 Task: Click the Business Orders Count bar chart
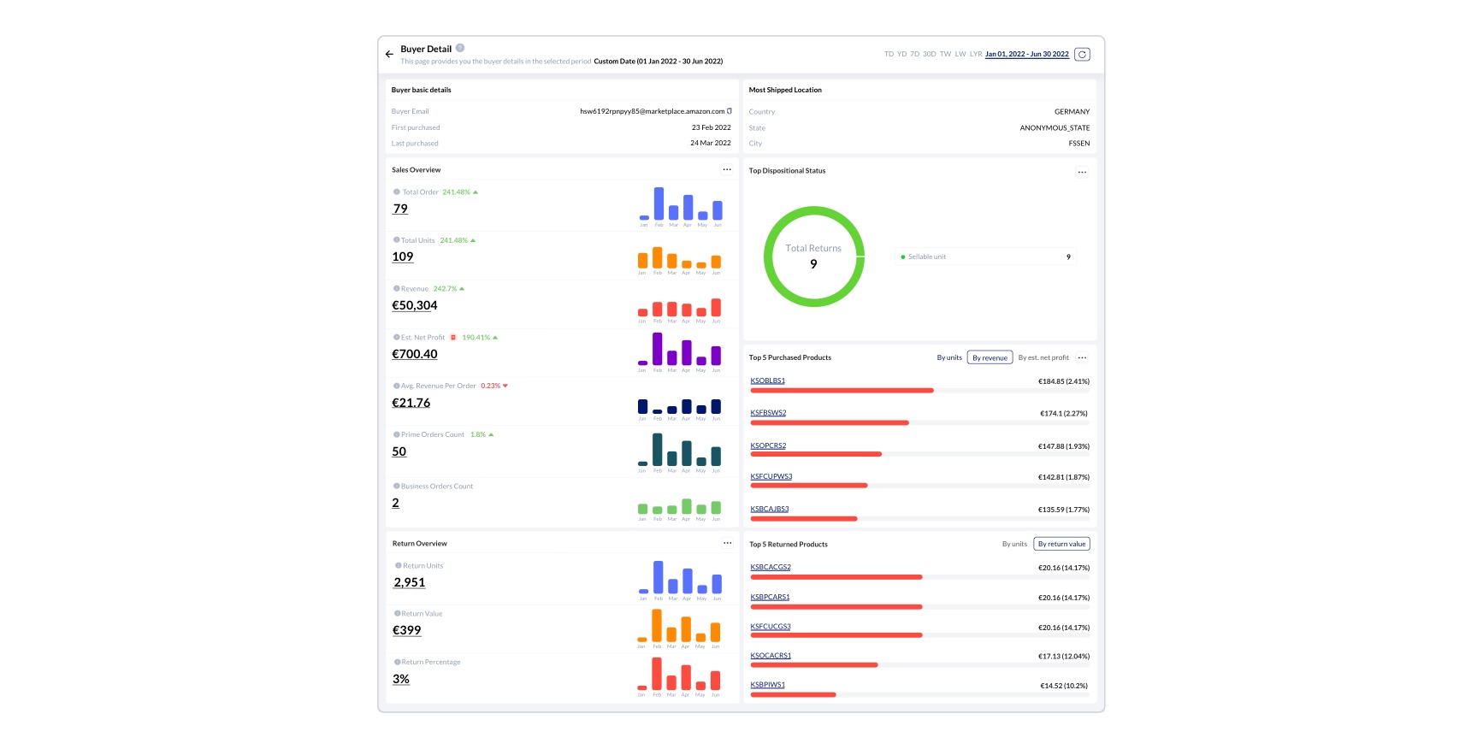681,509
